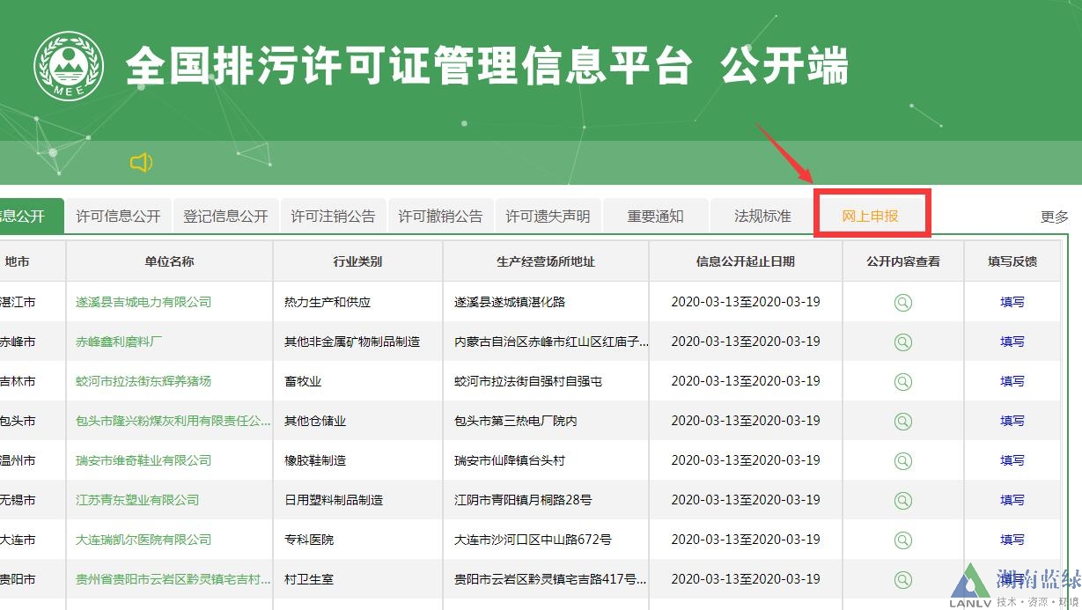Open magnifier icon in 江苏青东塑业有限公司 row

click(x=902, y=501)
